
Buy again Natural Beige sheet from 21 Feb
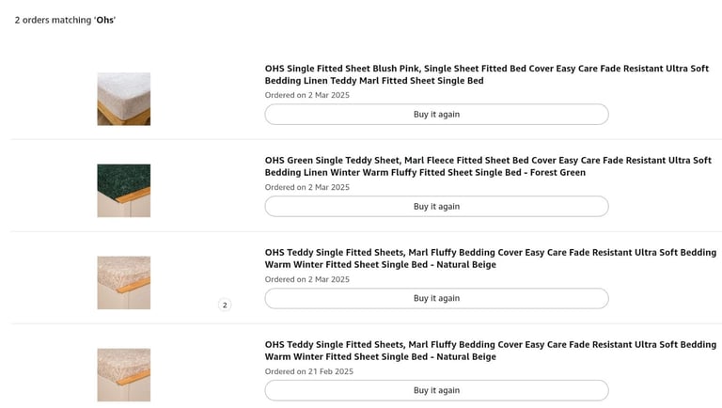[436, 390]
